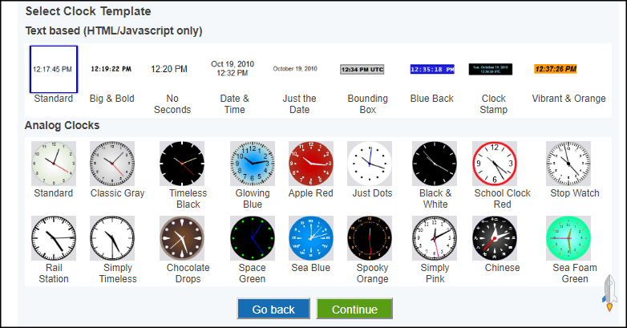
Task: Click the Go back button
Action: [273, 310]
